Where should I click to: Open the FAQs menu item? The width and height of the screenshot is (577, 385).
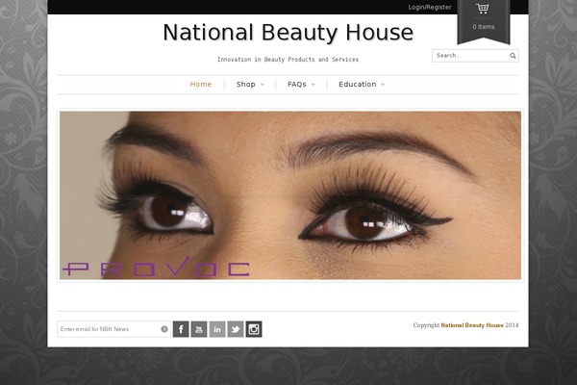coord(297,85)
